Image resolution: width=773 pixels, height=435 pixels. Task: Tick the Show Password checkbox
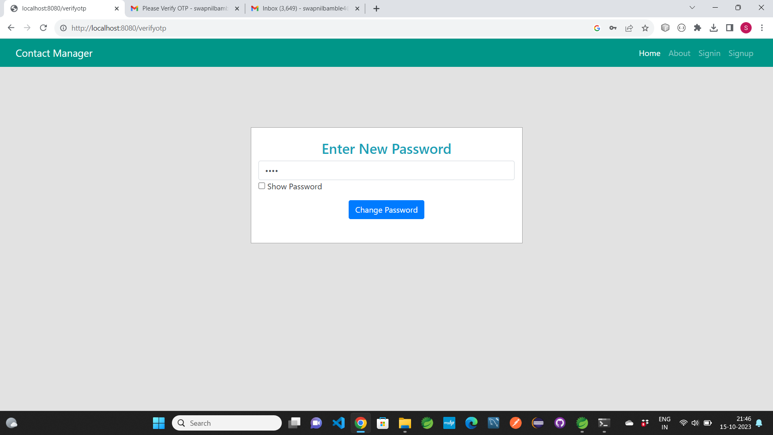[x=262, y=186]
